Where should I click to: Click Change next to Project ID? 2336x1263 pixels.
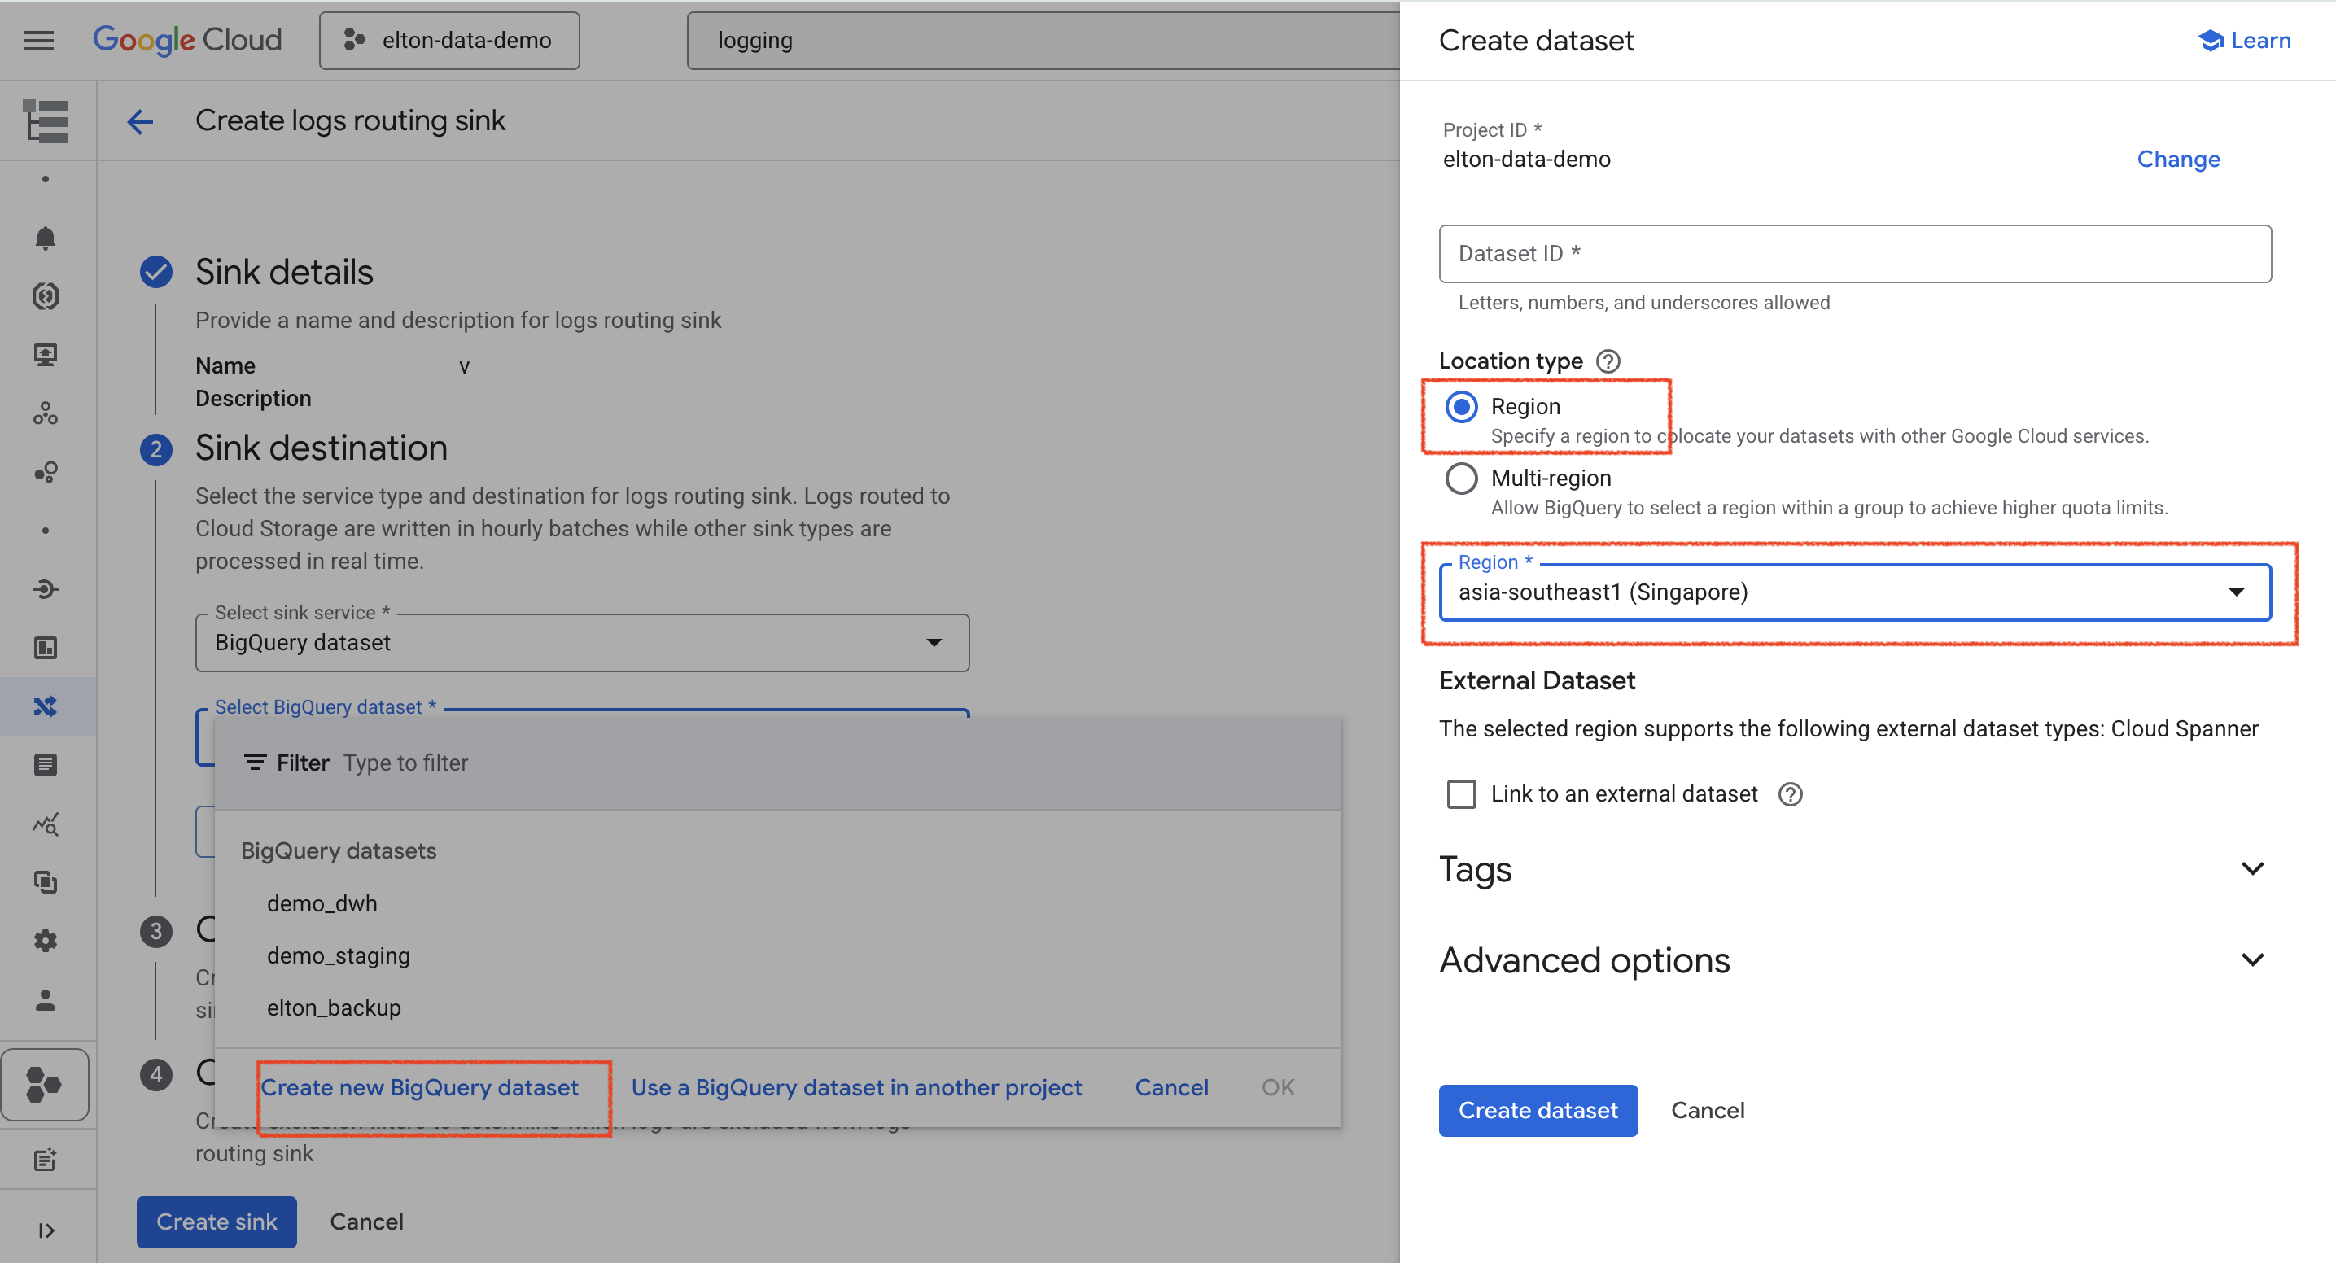pos(2178,160)
